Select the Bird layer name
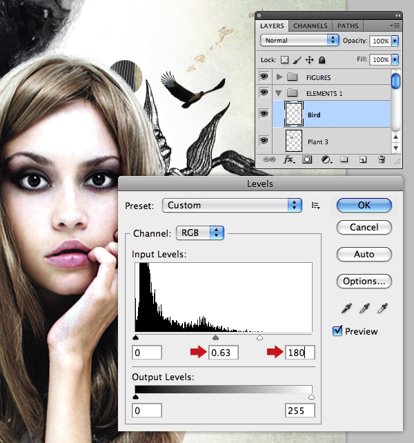414x443 pixels. [314, 115]
